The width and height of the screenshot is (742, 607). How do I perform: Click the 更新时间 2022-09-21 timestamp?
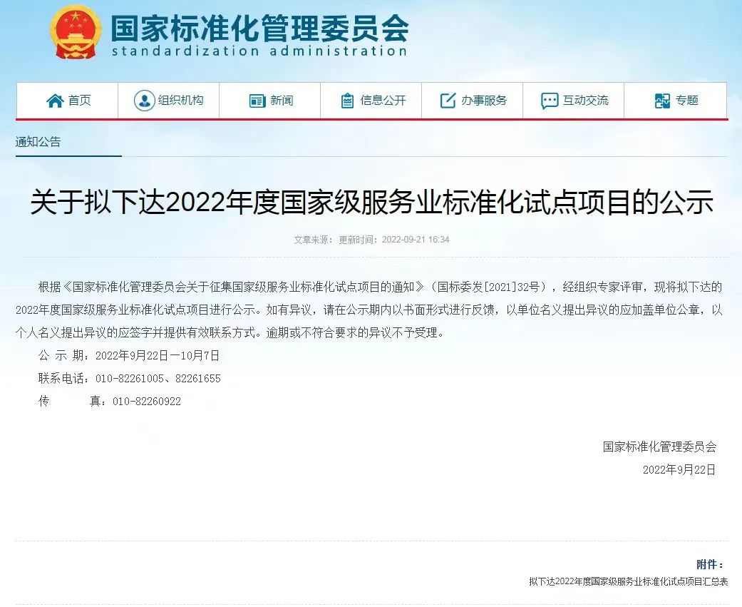tap(393, 240)
